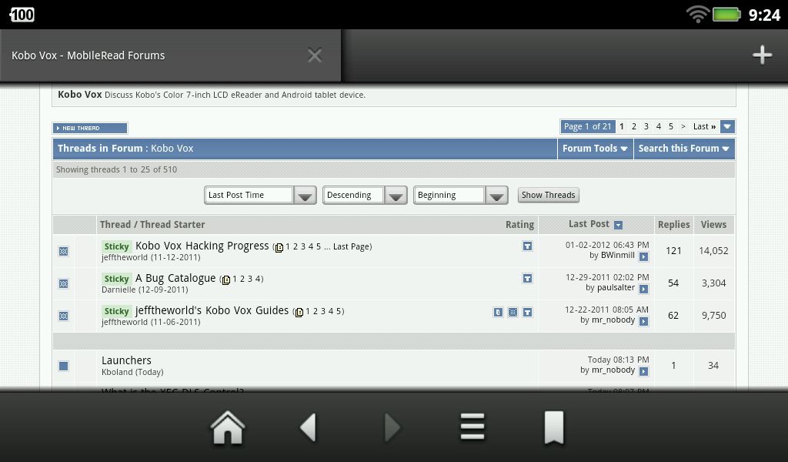The image size is (788, 462).
Task: Close the Kobo Vox browser tab
Action: (315, 55)
